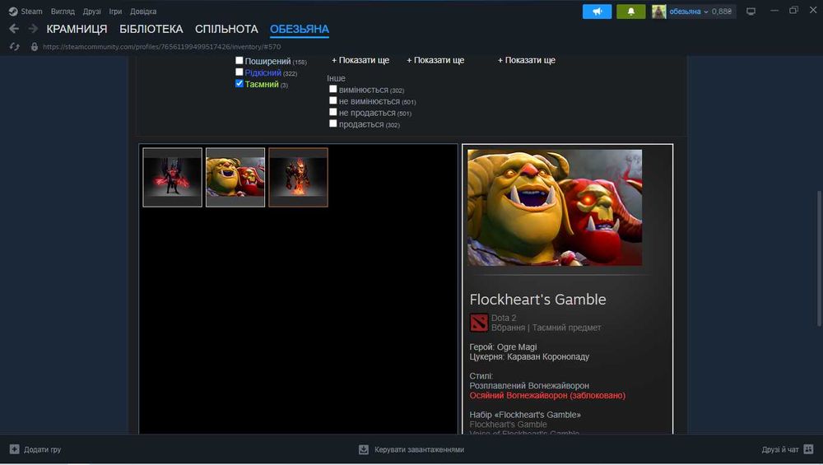Go to ОБЕЗЬЯНА profile tab
The width and height of the screenshot is (823, 465).
(300, 30)
